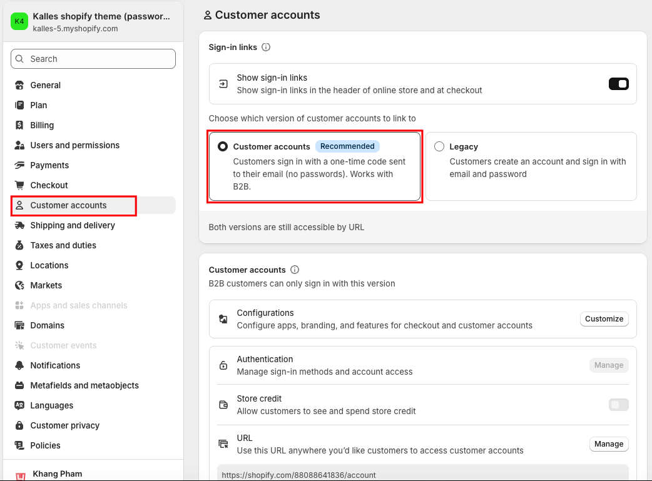The image size is (652, 481).
Task: Click the Markets globe icon
Action: click(x=19, y=285)
